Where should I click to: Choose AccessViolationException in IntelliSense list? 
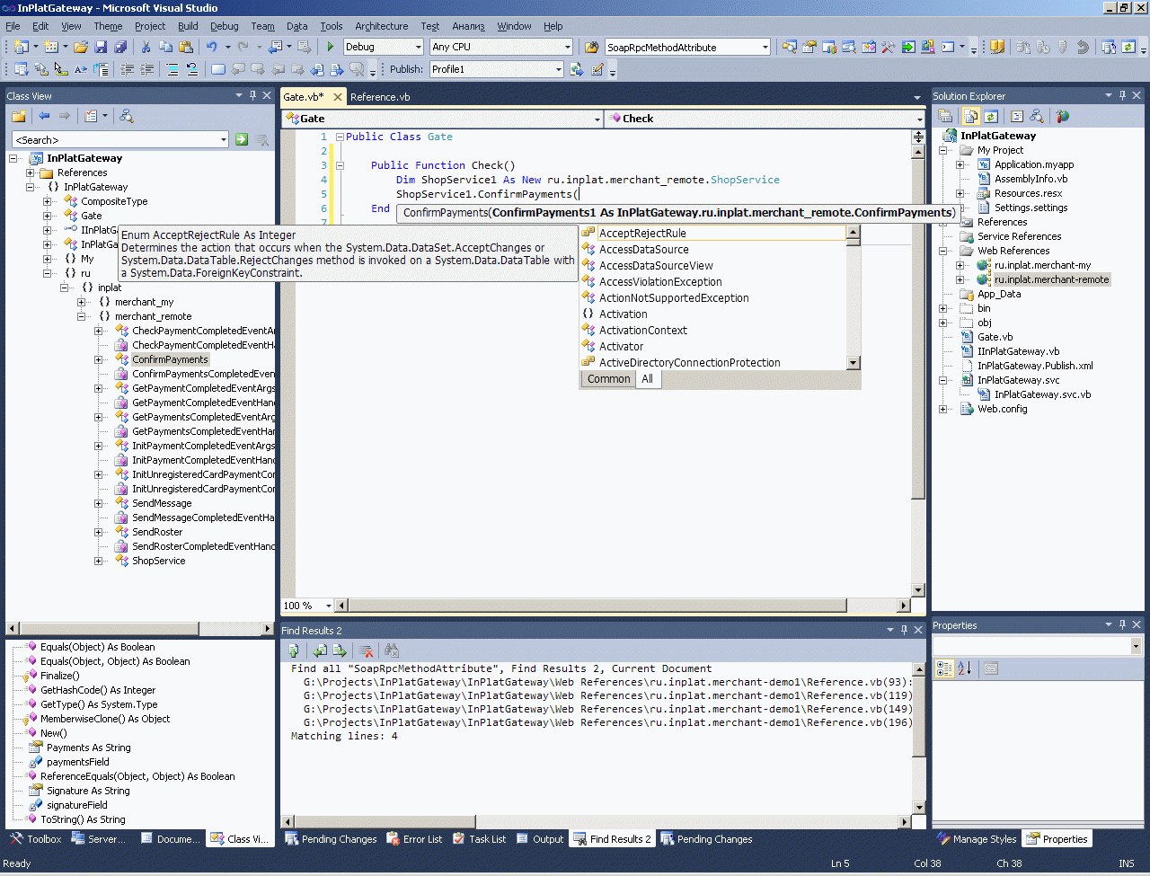660,282
